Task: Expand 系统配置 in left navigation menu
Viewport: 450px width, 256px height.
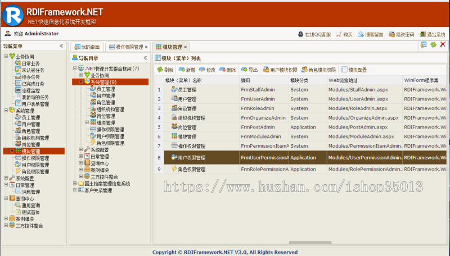Action: (x=6, y=178)
